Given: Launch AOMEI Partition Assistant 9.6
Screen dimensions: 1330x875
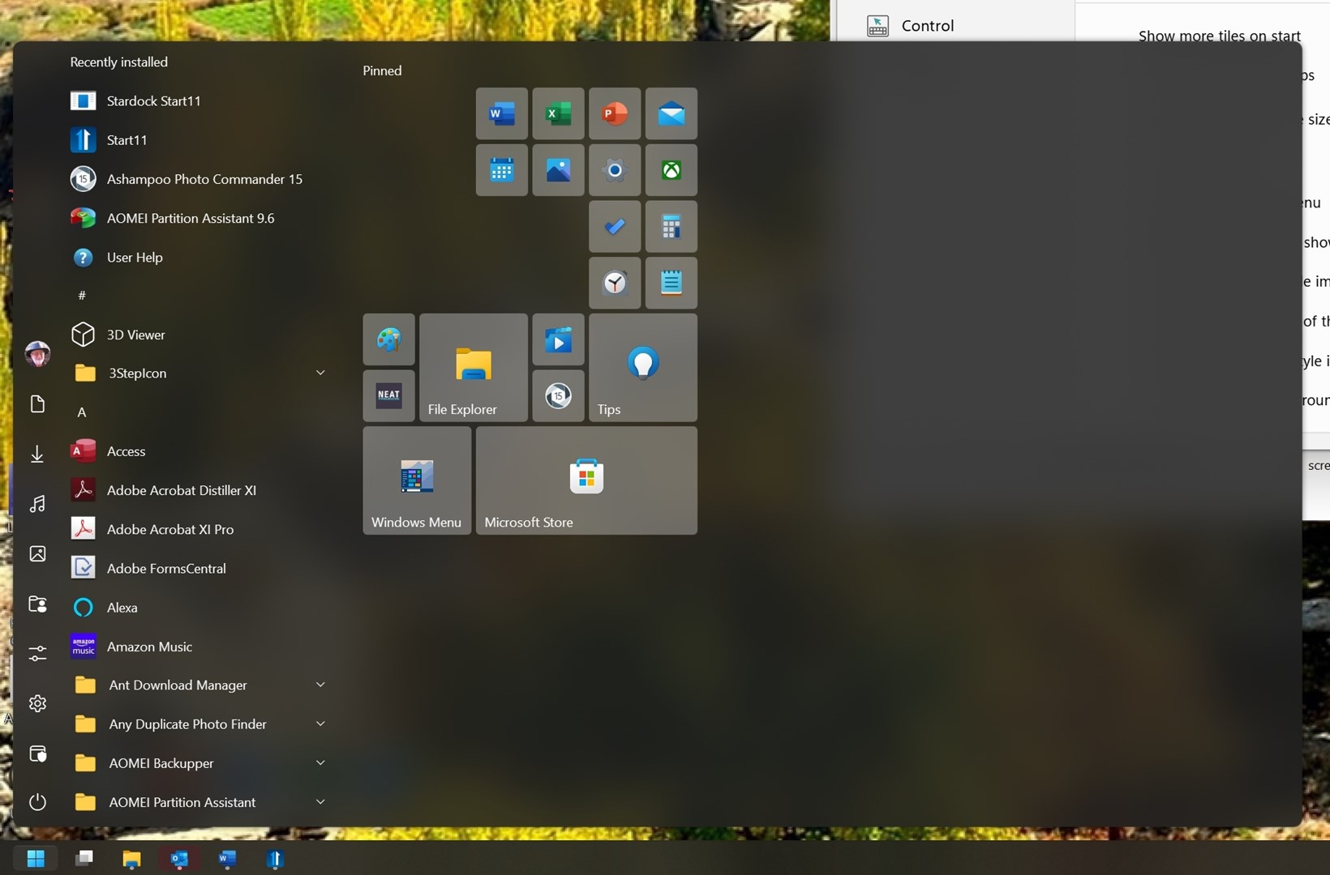Looking at the screenshot, I should (x=199, y=218).
